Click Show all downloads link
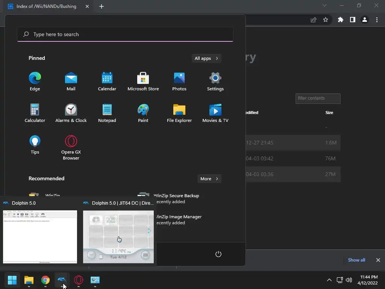 click(x=356, y=260)
